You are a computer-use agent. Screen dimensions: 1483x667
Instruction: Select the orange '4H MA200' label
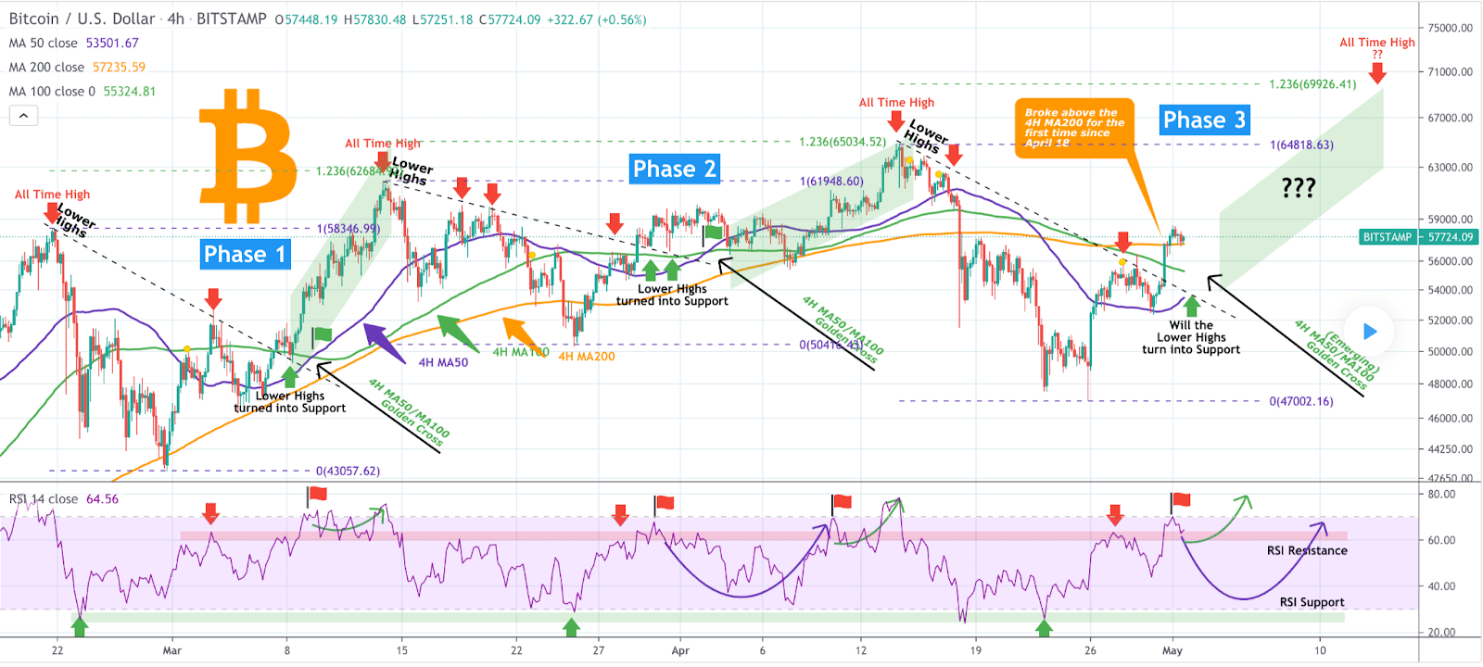pyautogui.click(x=587, y=356)
